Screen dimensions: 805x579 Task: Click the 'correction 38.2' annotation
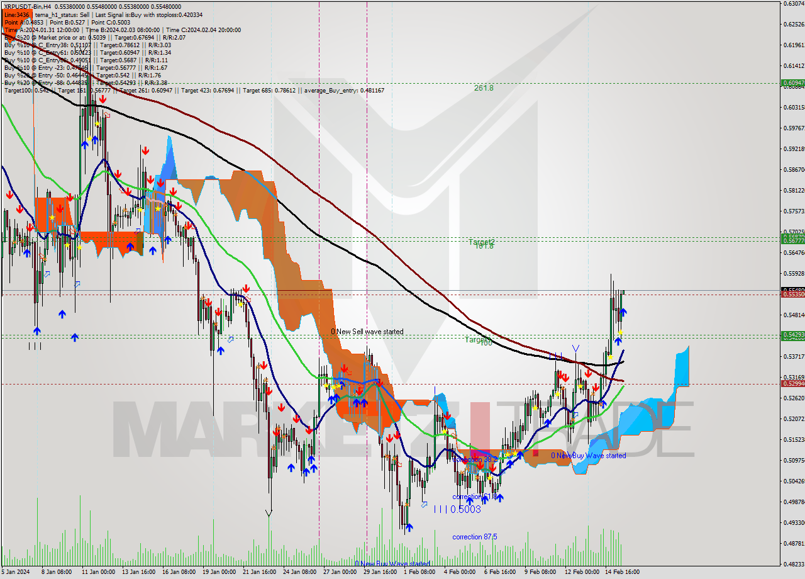pyautogui.click(x=475, y=459)
